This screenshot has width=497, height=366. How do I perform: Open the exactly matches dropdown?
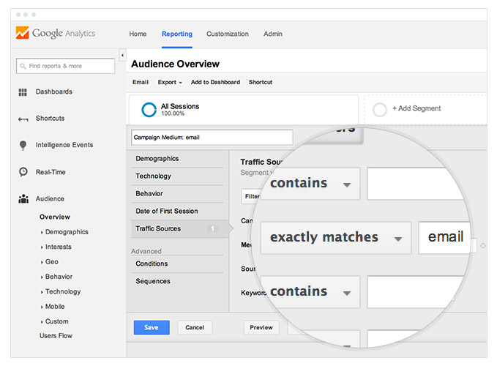click(x=336, y=238)
